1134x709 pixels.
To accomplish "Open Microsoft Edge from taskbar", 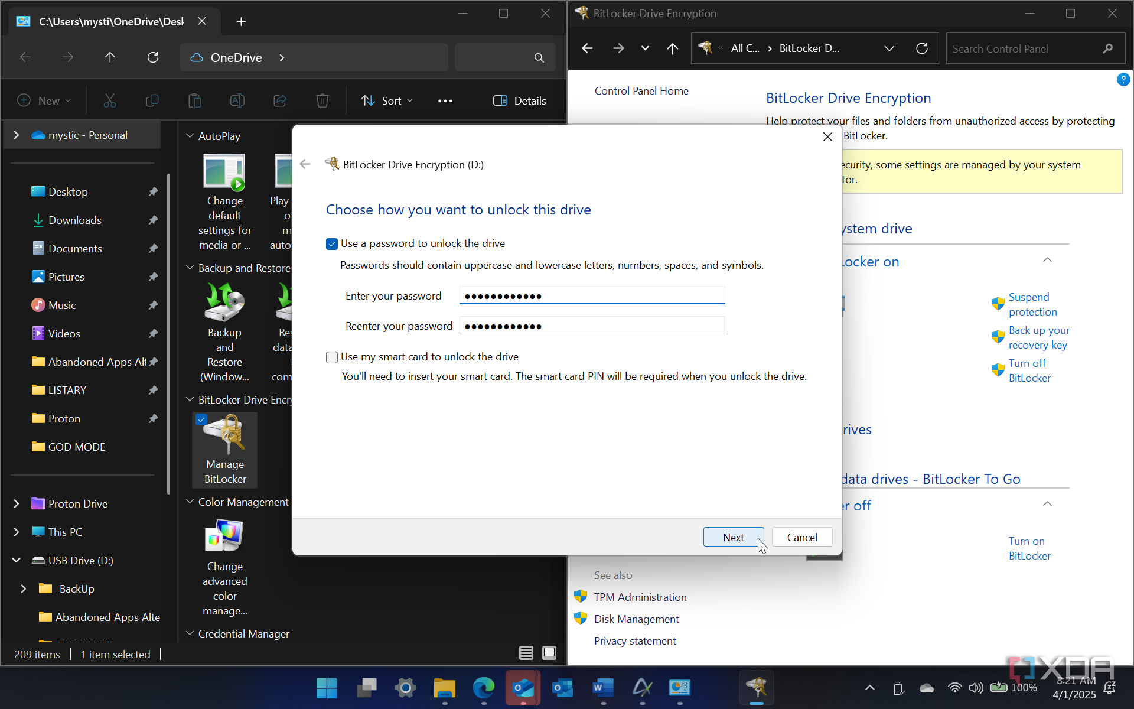I will (x=484, y=688).
